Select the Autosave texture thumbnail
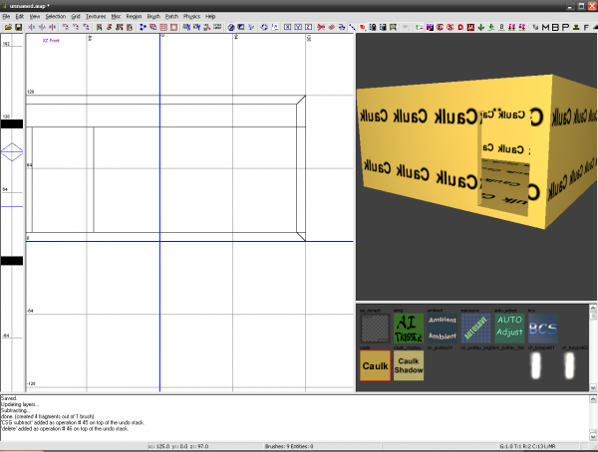This screenshot has width=598, height=452. click(x=475, y=328)
